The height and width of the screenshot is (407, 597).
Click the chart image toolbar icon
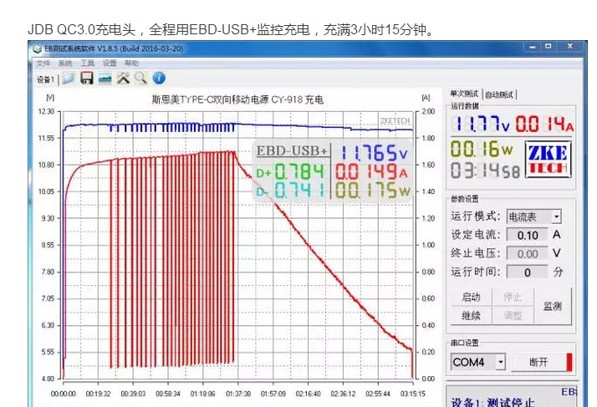[105, 79]
